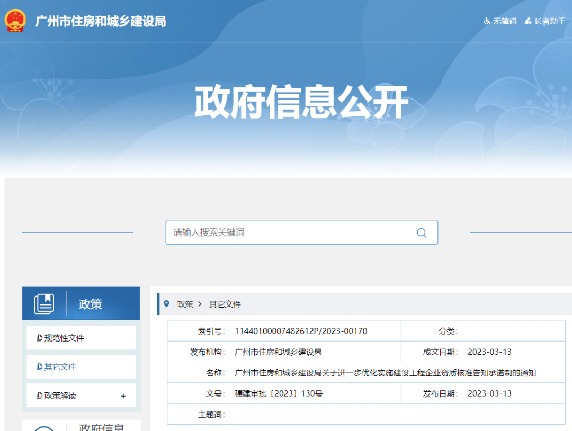Select 政策 sidebar header
Screen dimensions: 572x431
coord(81,303)
